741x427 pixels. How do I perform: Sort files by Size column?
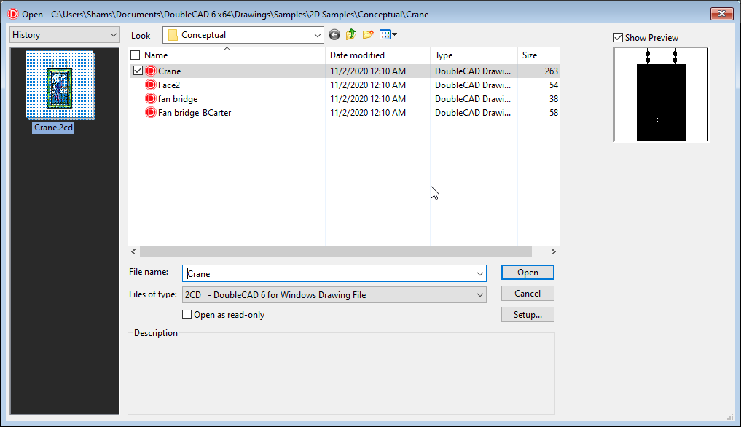coord(529,55)
